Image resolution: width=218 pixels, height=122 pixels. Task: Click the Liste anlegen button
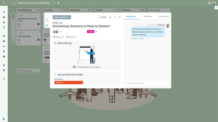tap(155, 10)
